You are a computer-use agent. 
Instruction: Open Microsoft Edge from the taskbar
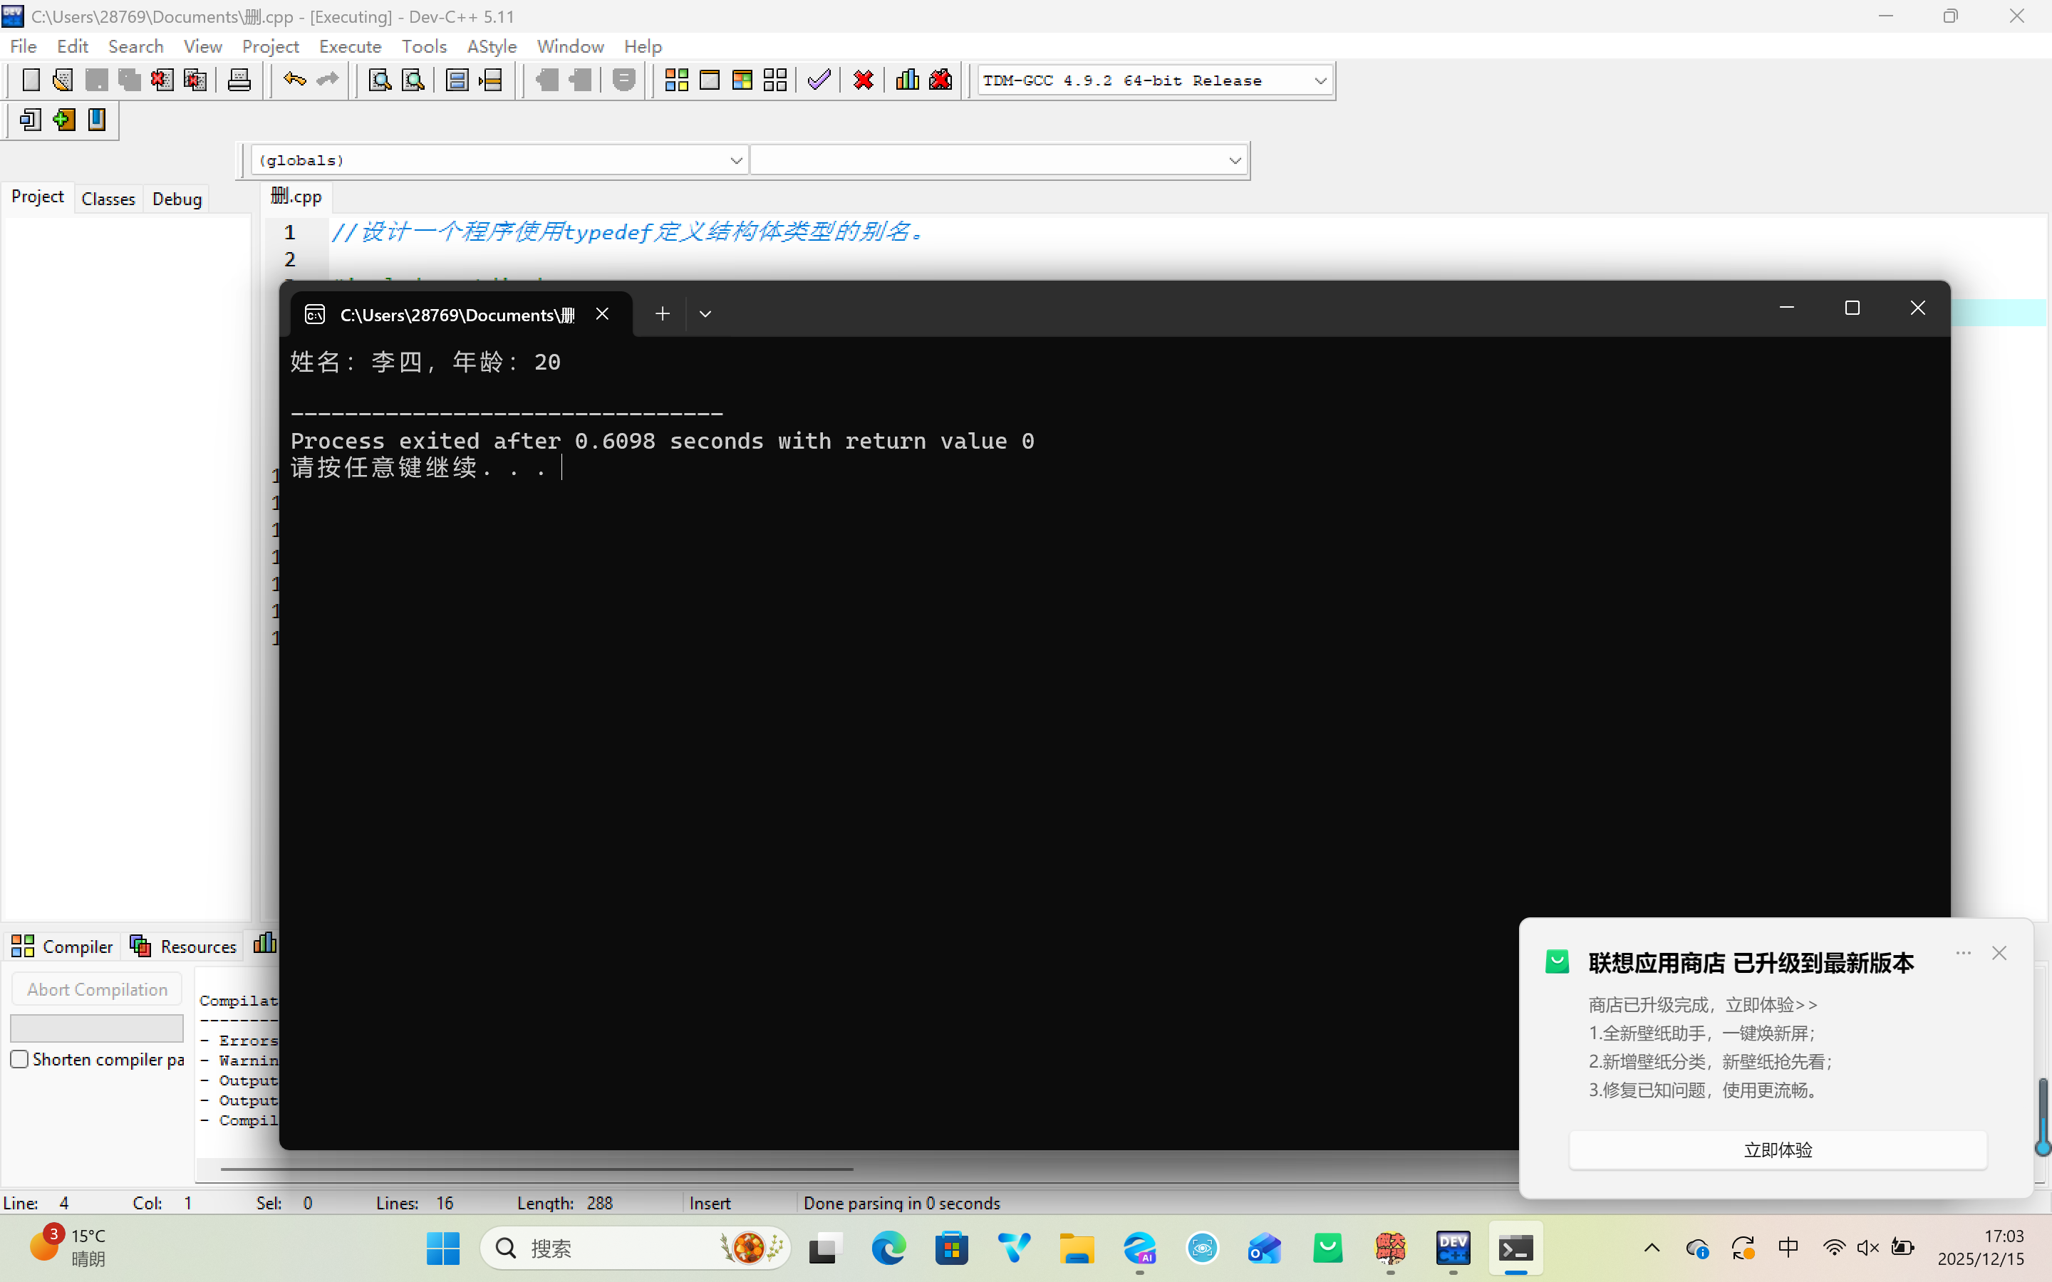click(x=888, y=1248)
